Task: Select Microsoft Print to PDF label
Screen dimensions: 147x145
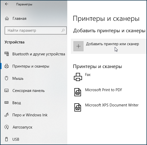Action: tap(104, 90)
